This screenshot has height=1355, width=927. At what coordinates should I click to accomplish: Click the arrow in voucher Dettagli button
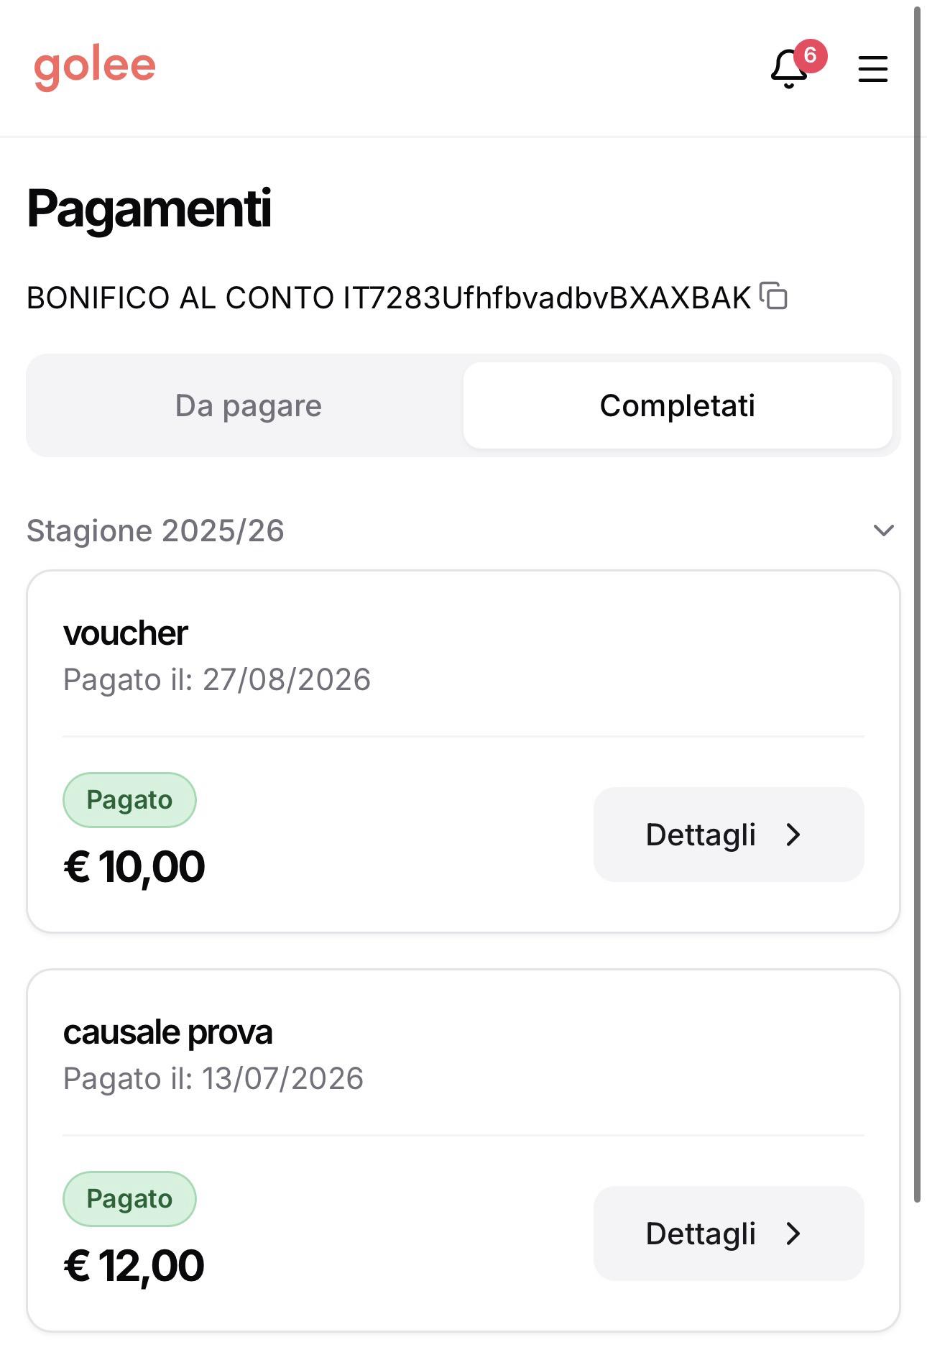(793, 835)
